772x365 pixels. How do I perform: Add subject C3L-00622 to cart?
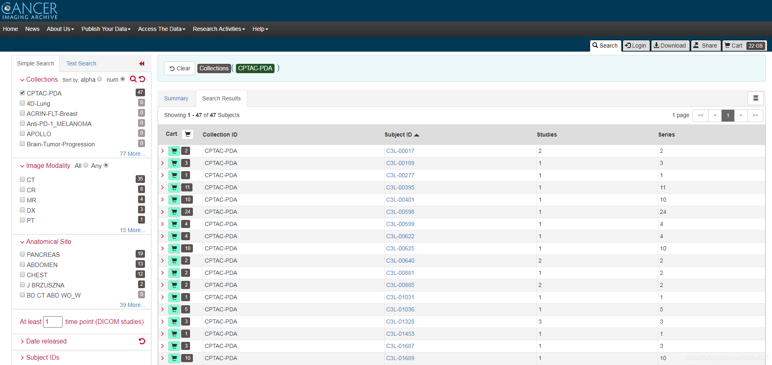tap(174, 236)
